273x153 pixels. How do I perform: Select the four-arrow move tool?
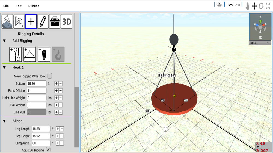point(254,6)
